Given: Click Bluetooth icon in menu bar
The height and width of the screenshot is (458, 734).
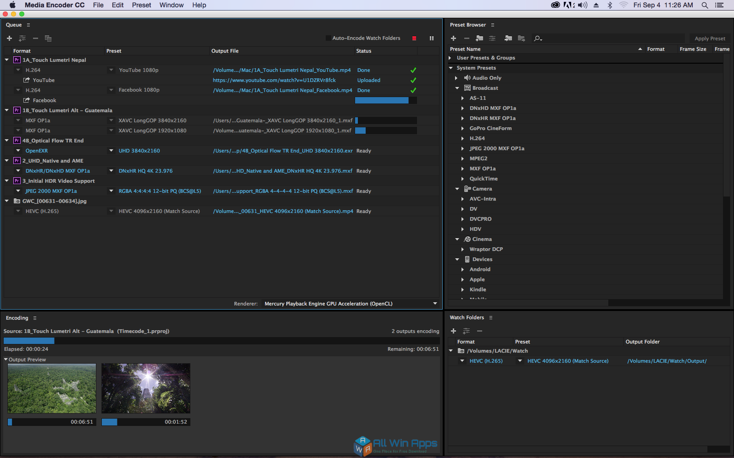Looking at the screenshot, I should (610, 5).
